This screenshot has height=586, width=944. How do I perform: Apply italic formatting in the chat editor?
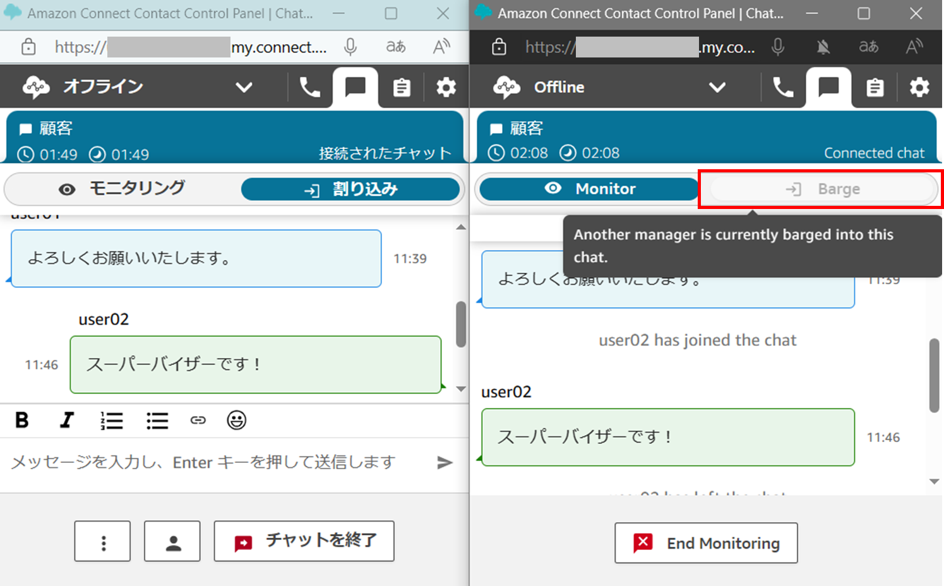pos(66,420)
